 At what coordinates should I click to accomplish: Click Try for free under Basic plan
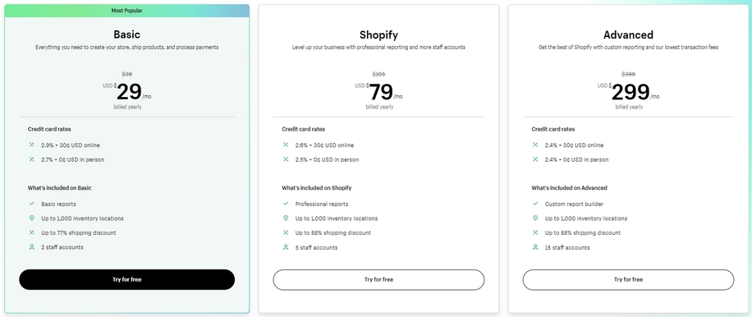(x=126, y=279)
